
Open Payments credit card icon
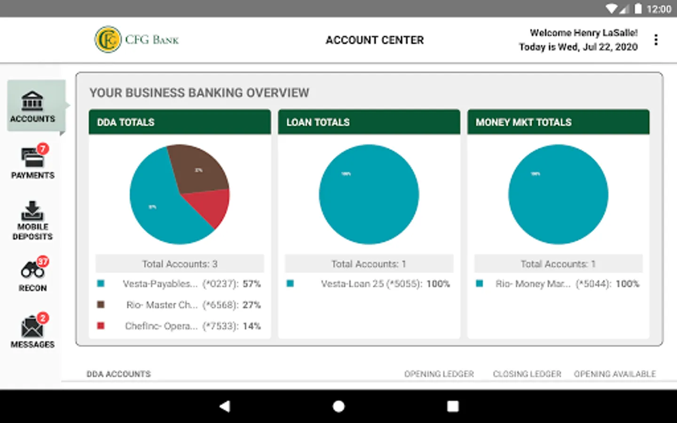coord(33,157)
